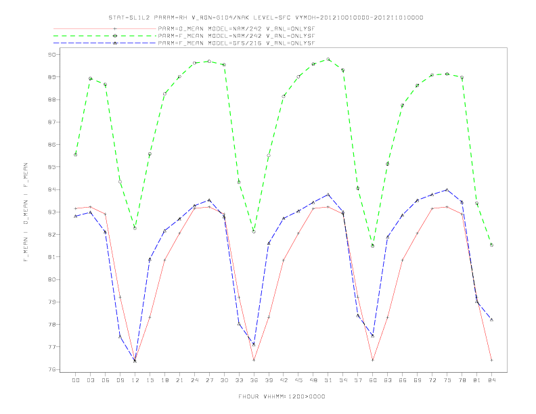Click x-axis forecast hour label 09
Viewport: 536px width, 414px height.
tap(120, 380)
